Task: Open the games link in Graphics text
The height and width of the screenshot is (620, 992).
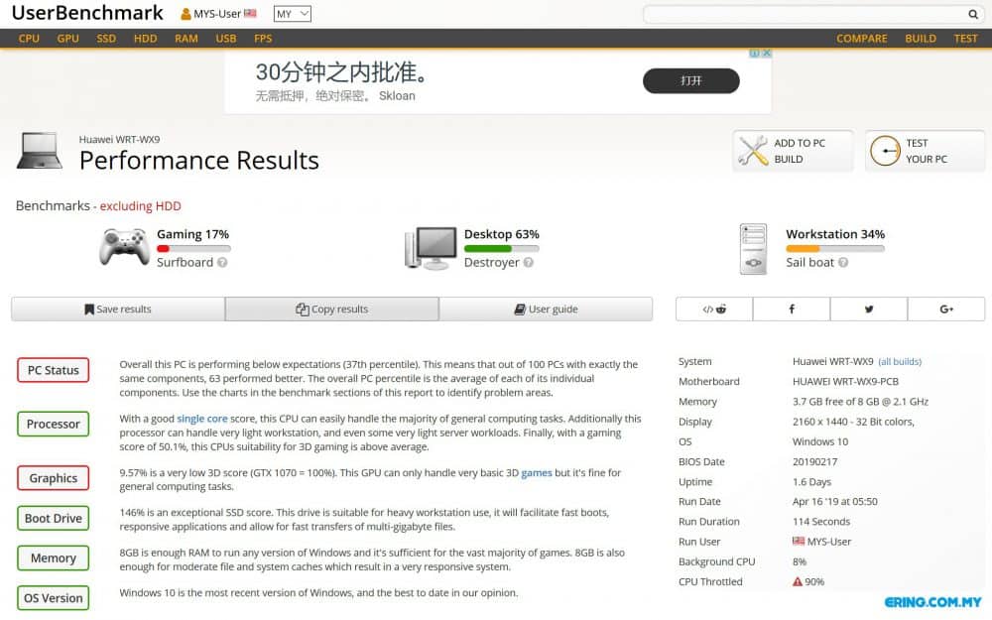Action: [537, 473]
